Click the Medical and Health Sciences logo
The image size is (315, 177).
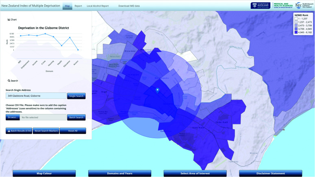pyautogui.click(x=283, y=5)
